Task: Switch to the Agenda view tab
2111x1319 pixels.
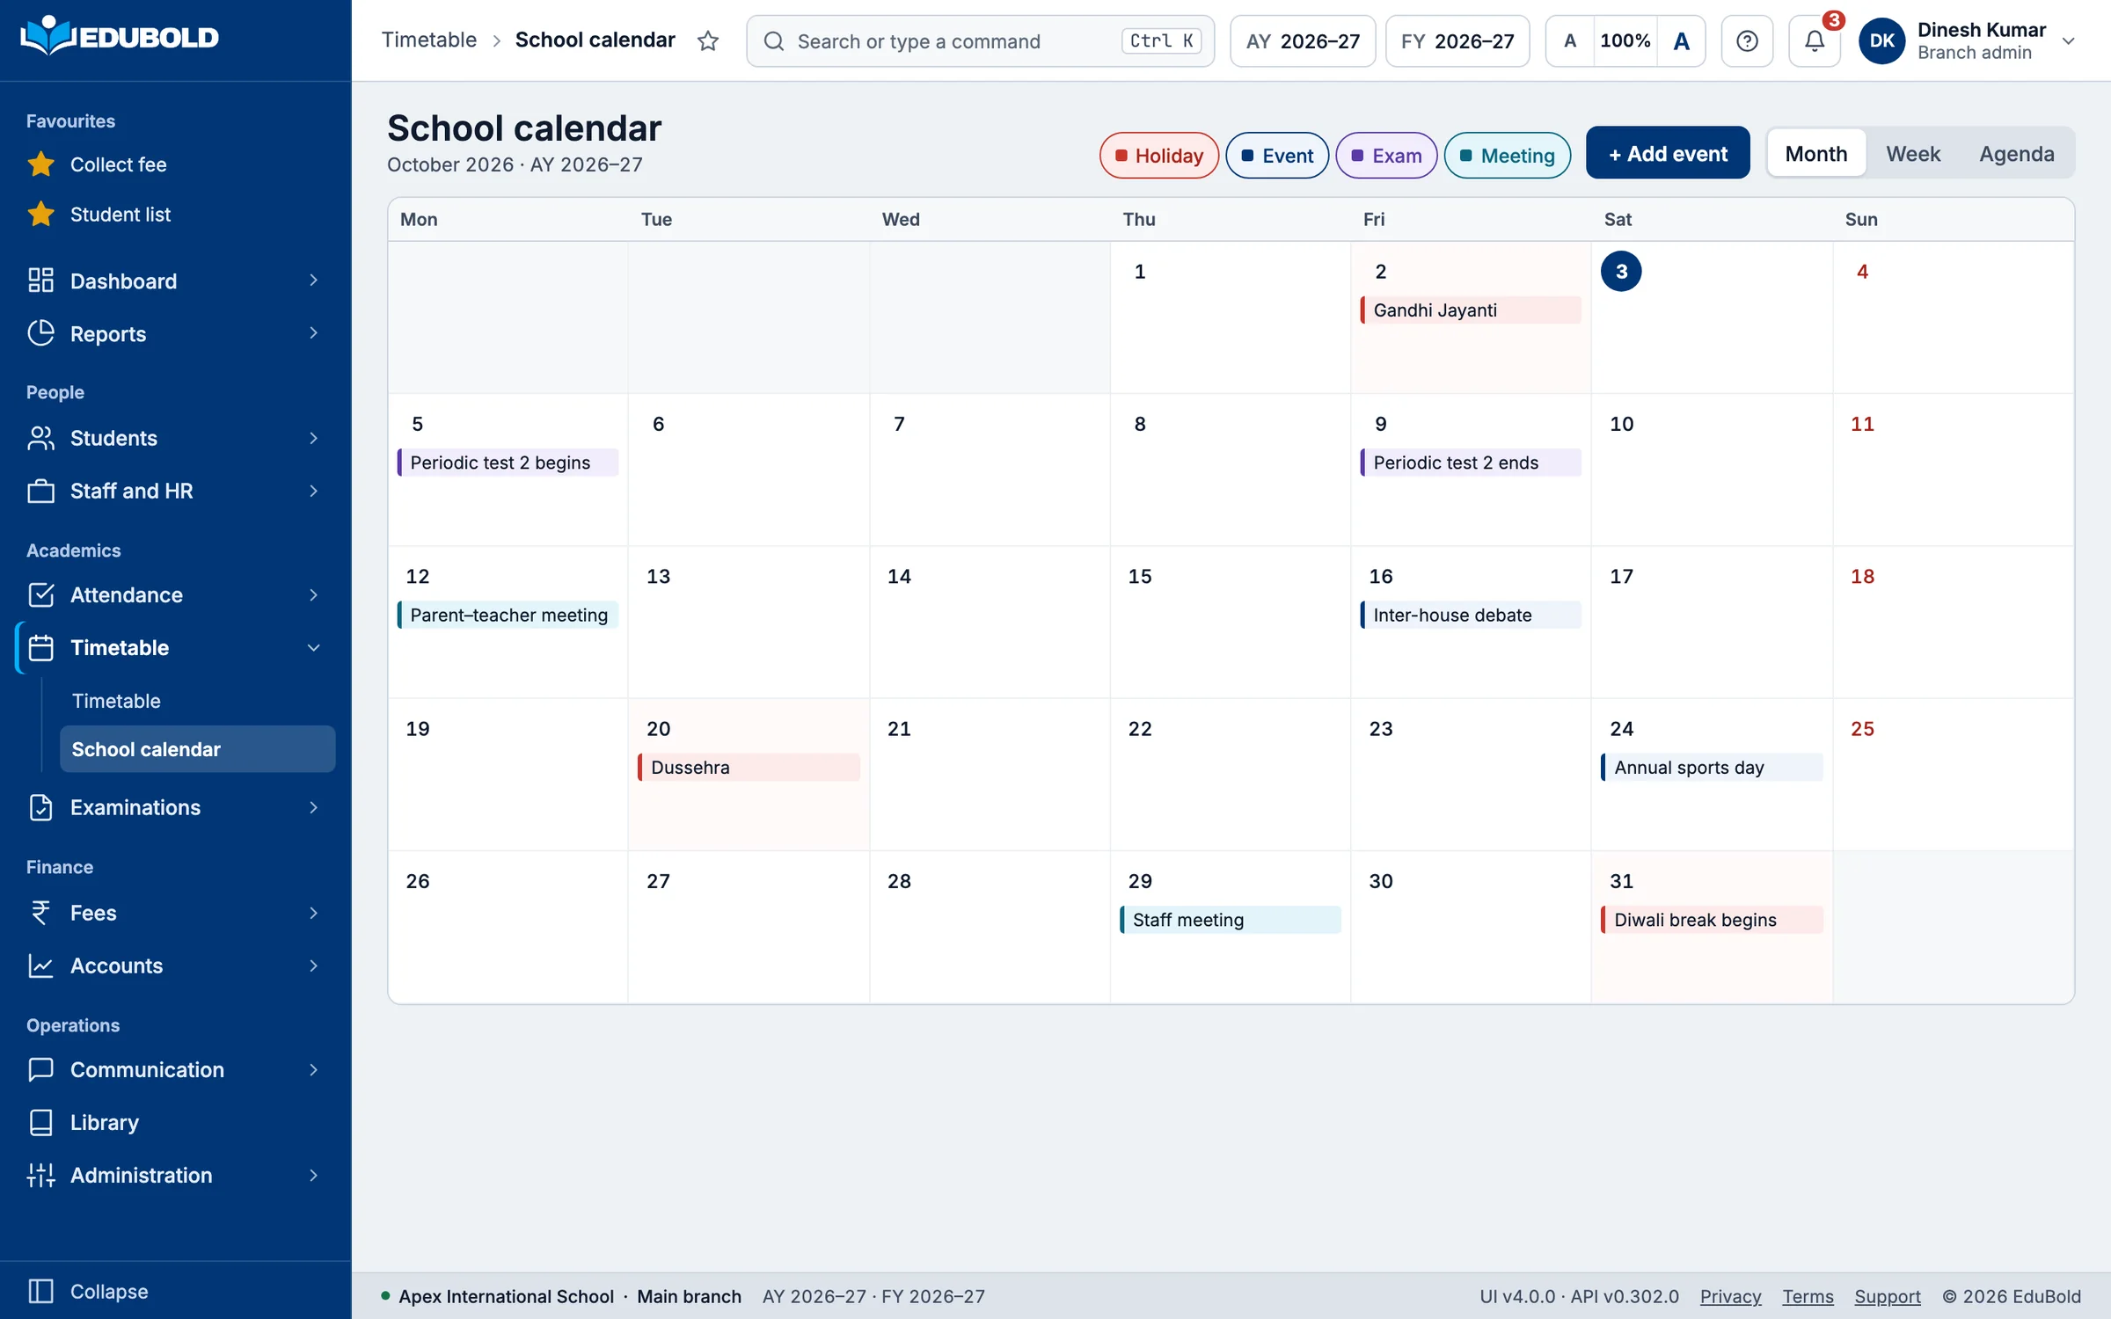Action: pyautogui.click(x=2016, y=154)
